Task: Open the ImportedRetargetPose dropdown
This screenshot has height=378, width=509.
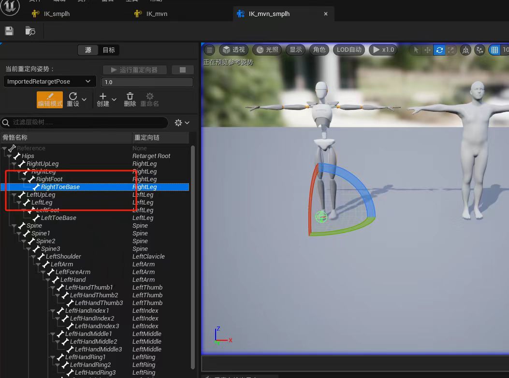Action: (x=49, y=82)
